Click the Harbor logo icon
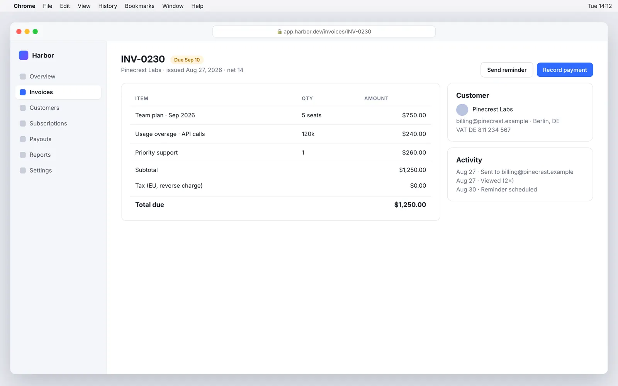Image resolution: width=618 pixels, height=386 pixels. click(24, 55)
